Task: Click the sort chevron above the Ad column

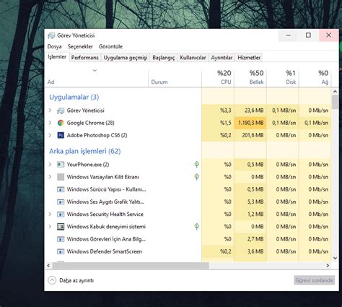Action: point(95,71)
